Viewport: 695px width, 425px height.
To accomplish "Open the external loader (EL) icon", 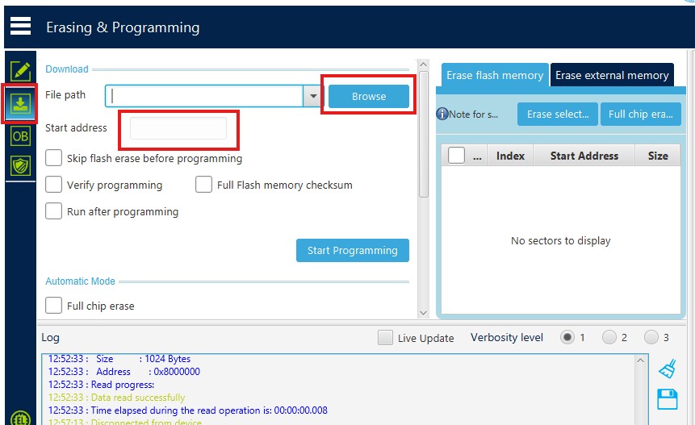I will pyautogui.click(x=20, y=419).
